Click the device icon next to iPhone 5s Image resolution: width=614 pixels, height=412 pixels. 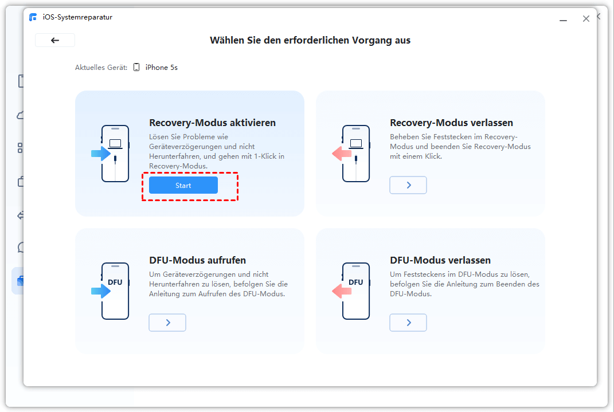coord(136,67)
